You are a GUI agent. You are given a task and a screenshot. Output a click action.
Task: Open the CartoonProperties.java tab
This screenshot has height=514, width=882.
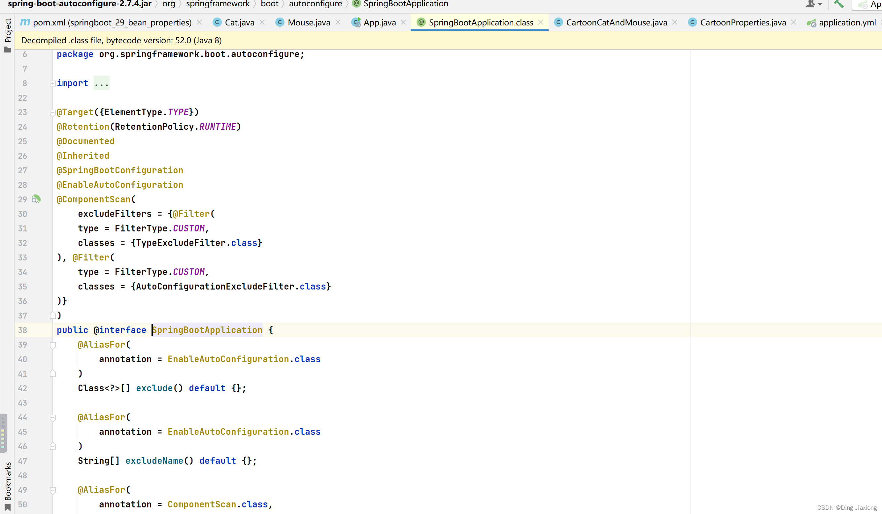[743, 22]
